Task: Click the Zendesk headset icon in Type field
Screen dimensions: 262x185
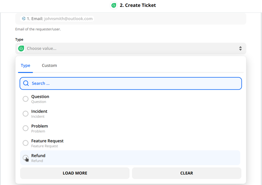Action: [x=21, y=48]
